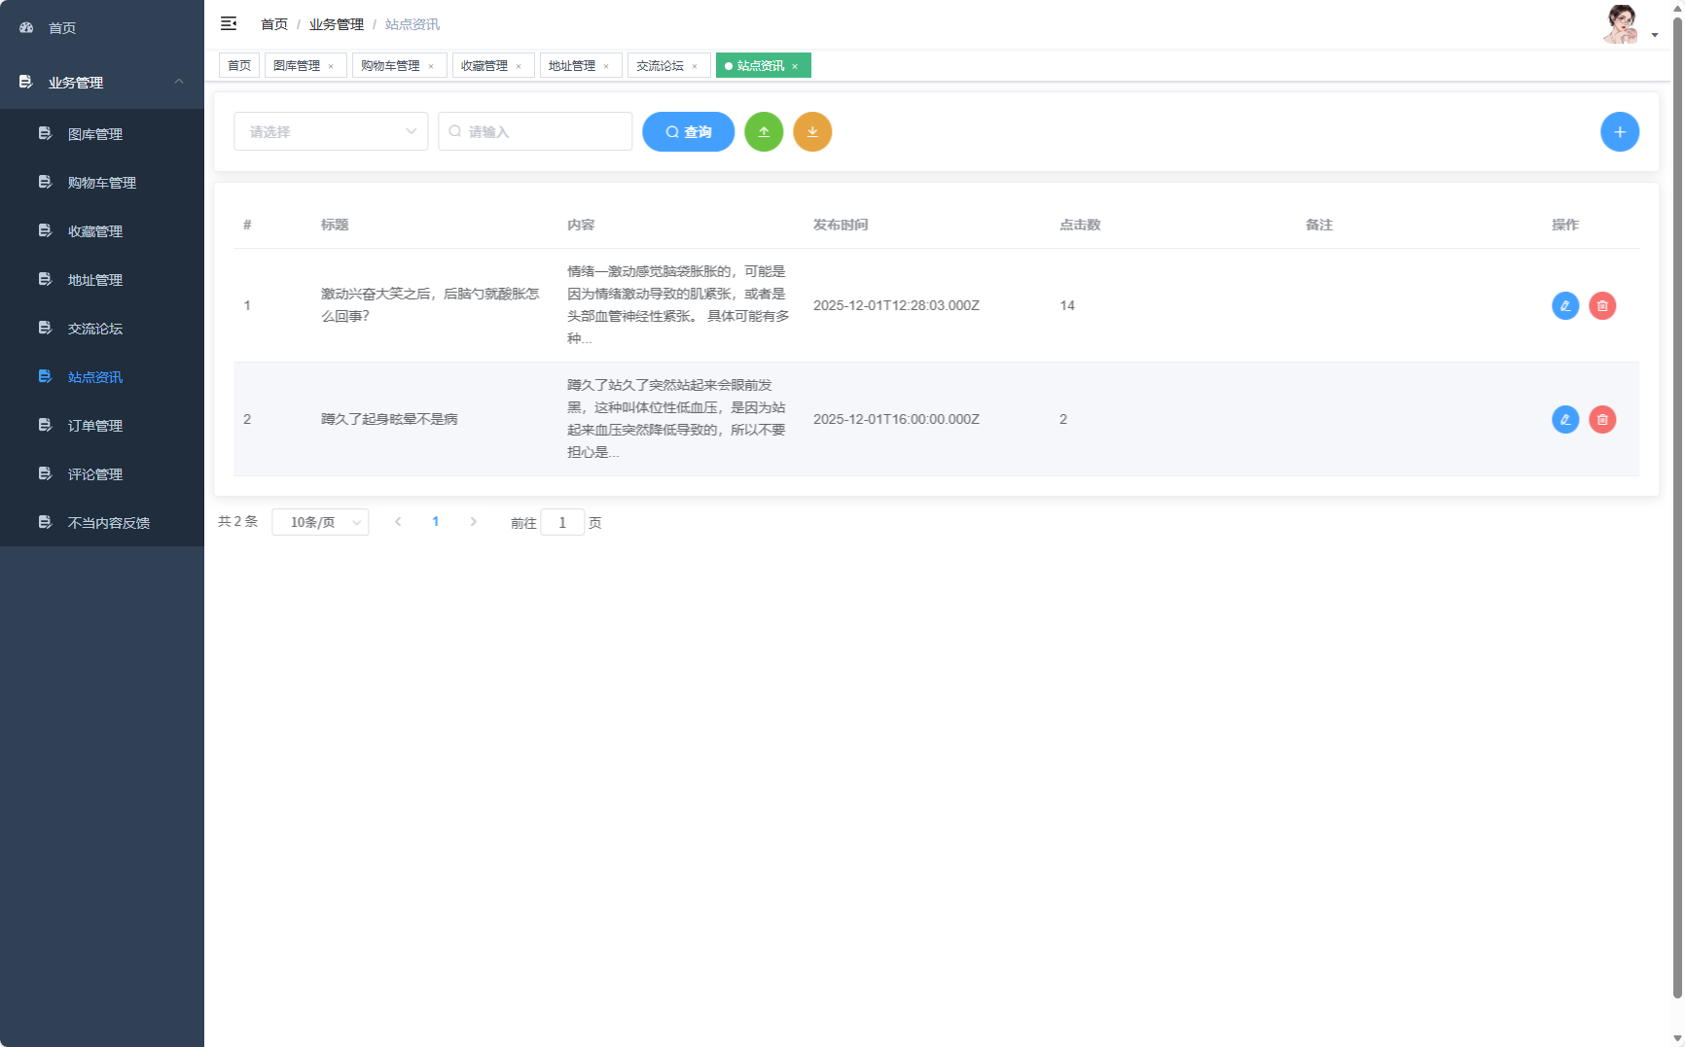Click the dashboard icon beside 首页 in sidebar
This screenshot has width=1685, height=1047.
point(25,27)
